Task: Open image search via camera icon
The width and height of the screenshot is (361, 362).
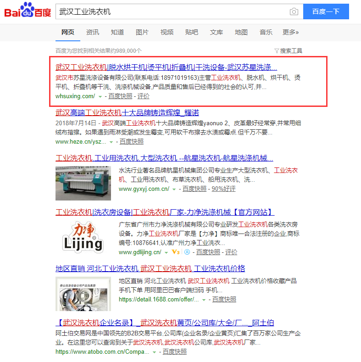Action: [x=294, y=11]
